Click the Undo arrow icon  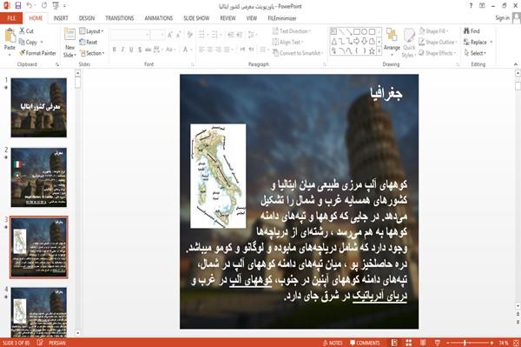(x=30, y=5)
